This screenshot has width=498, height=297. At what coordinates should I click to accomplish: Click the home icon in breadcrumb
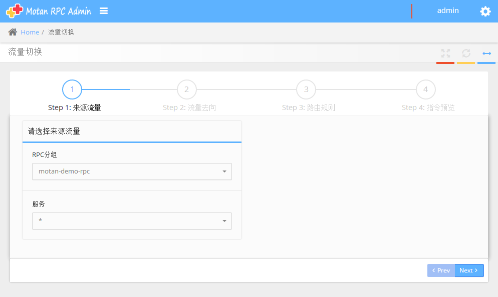pyautogui.click(x=13, y=32)
